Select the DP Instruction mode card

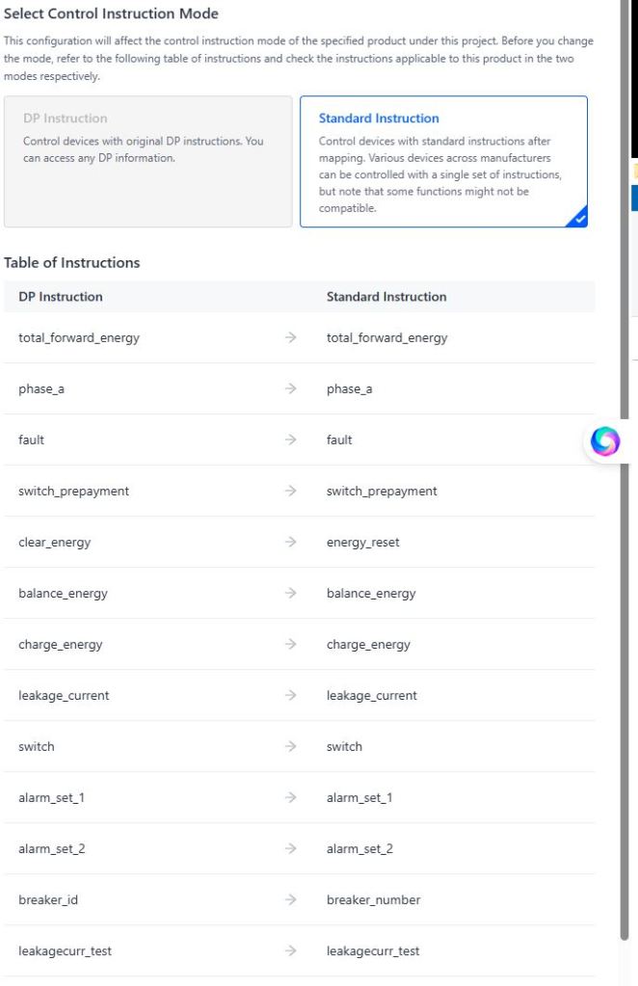147,161
